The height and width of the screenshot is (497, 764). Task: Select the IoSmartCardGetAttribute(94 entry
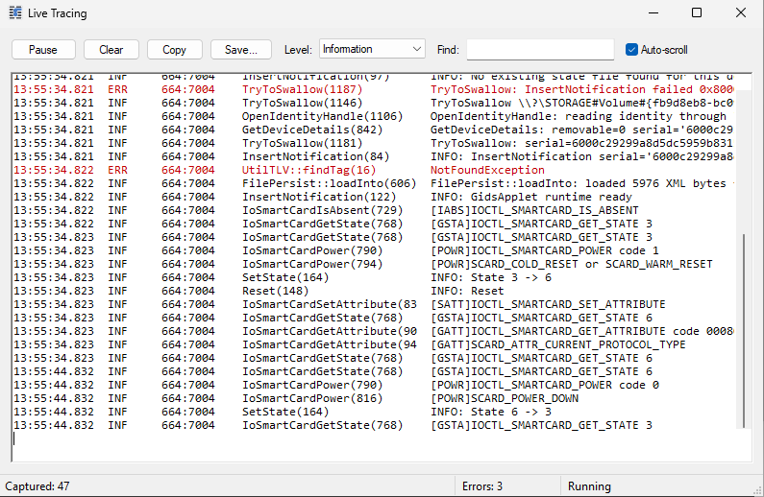[373, 344]
